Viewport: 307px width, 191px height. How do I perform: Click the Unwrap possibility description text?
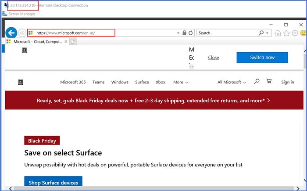[x=133, y=165]
